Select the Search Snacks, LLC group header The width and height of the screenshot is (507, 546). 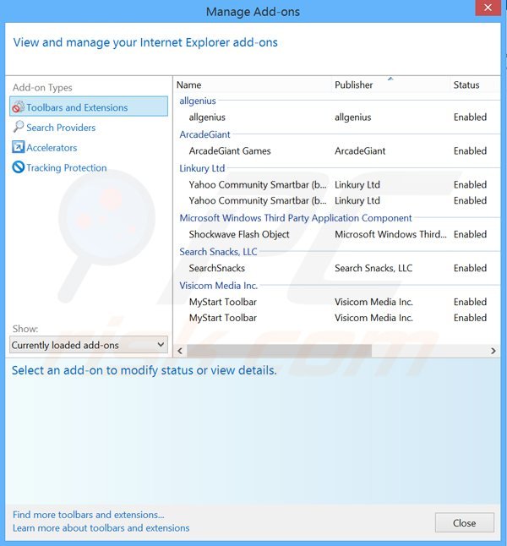point(218,252)
